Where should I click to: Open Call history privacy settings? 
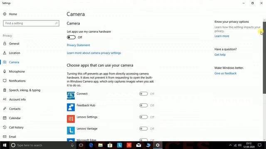(x=16, y=127)
